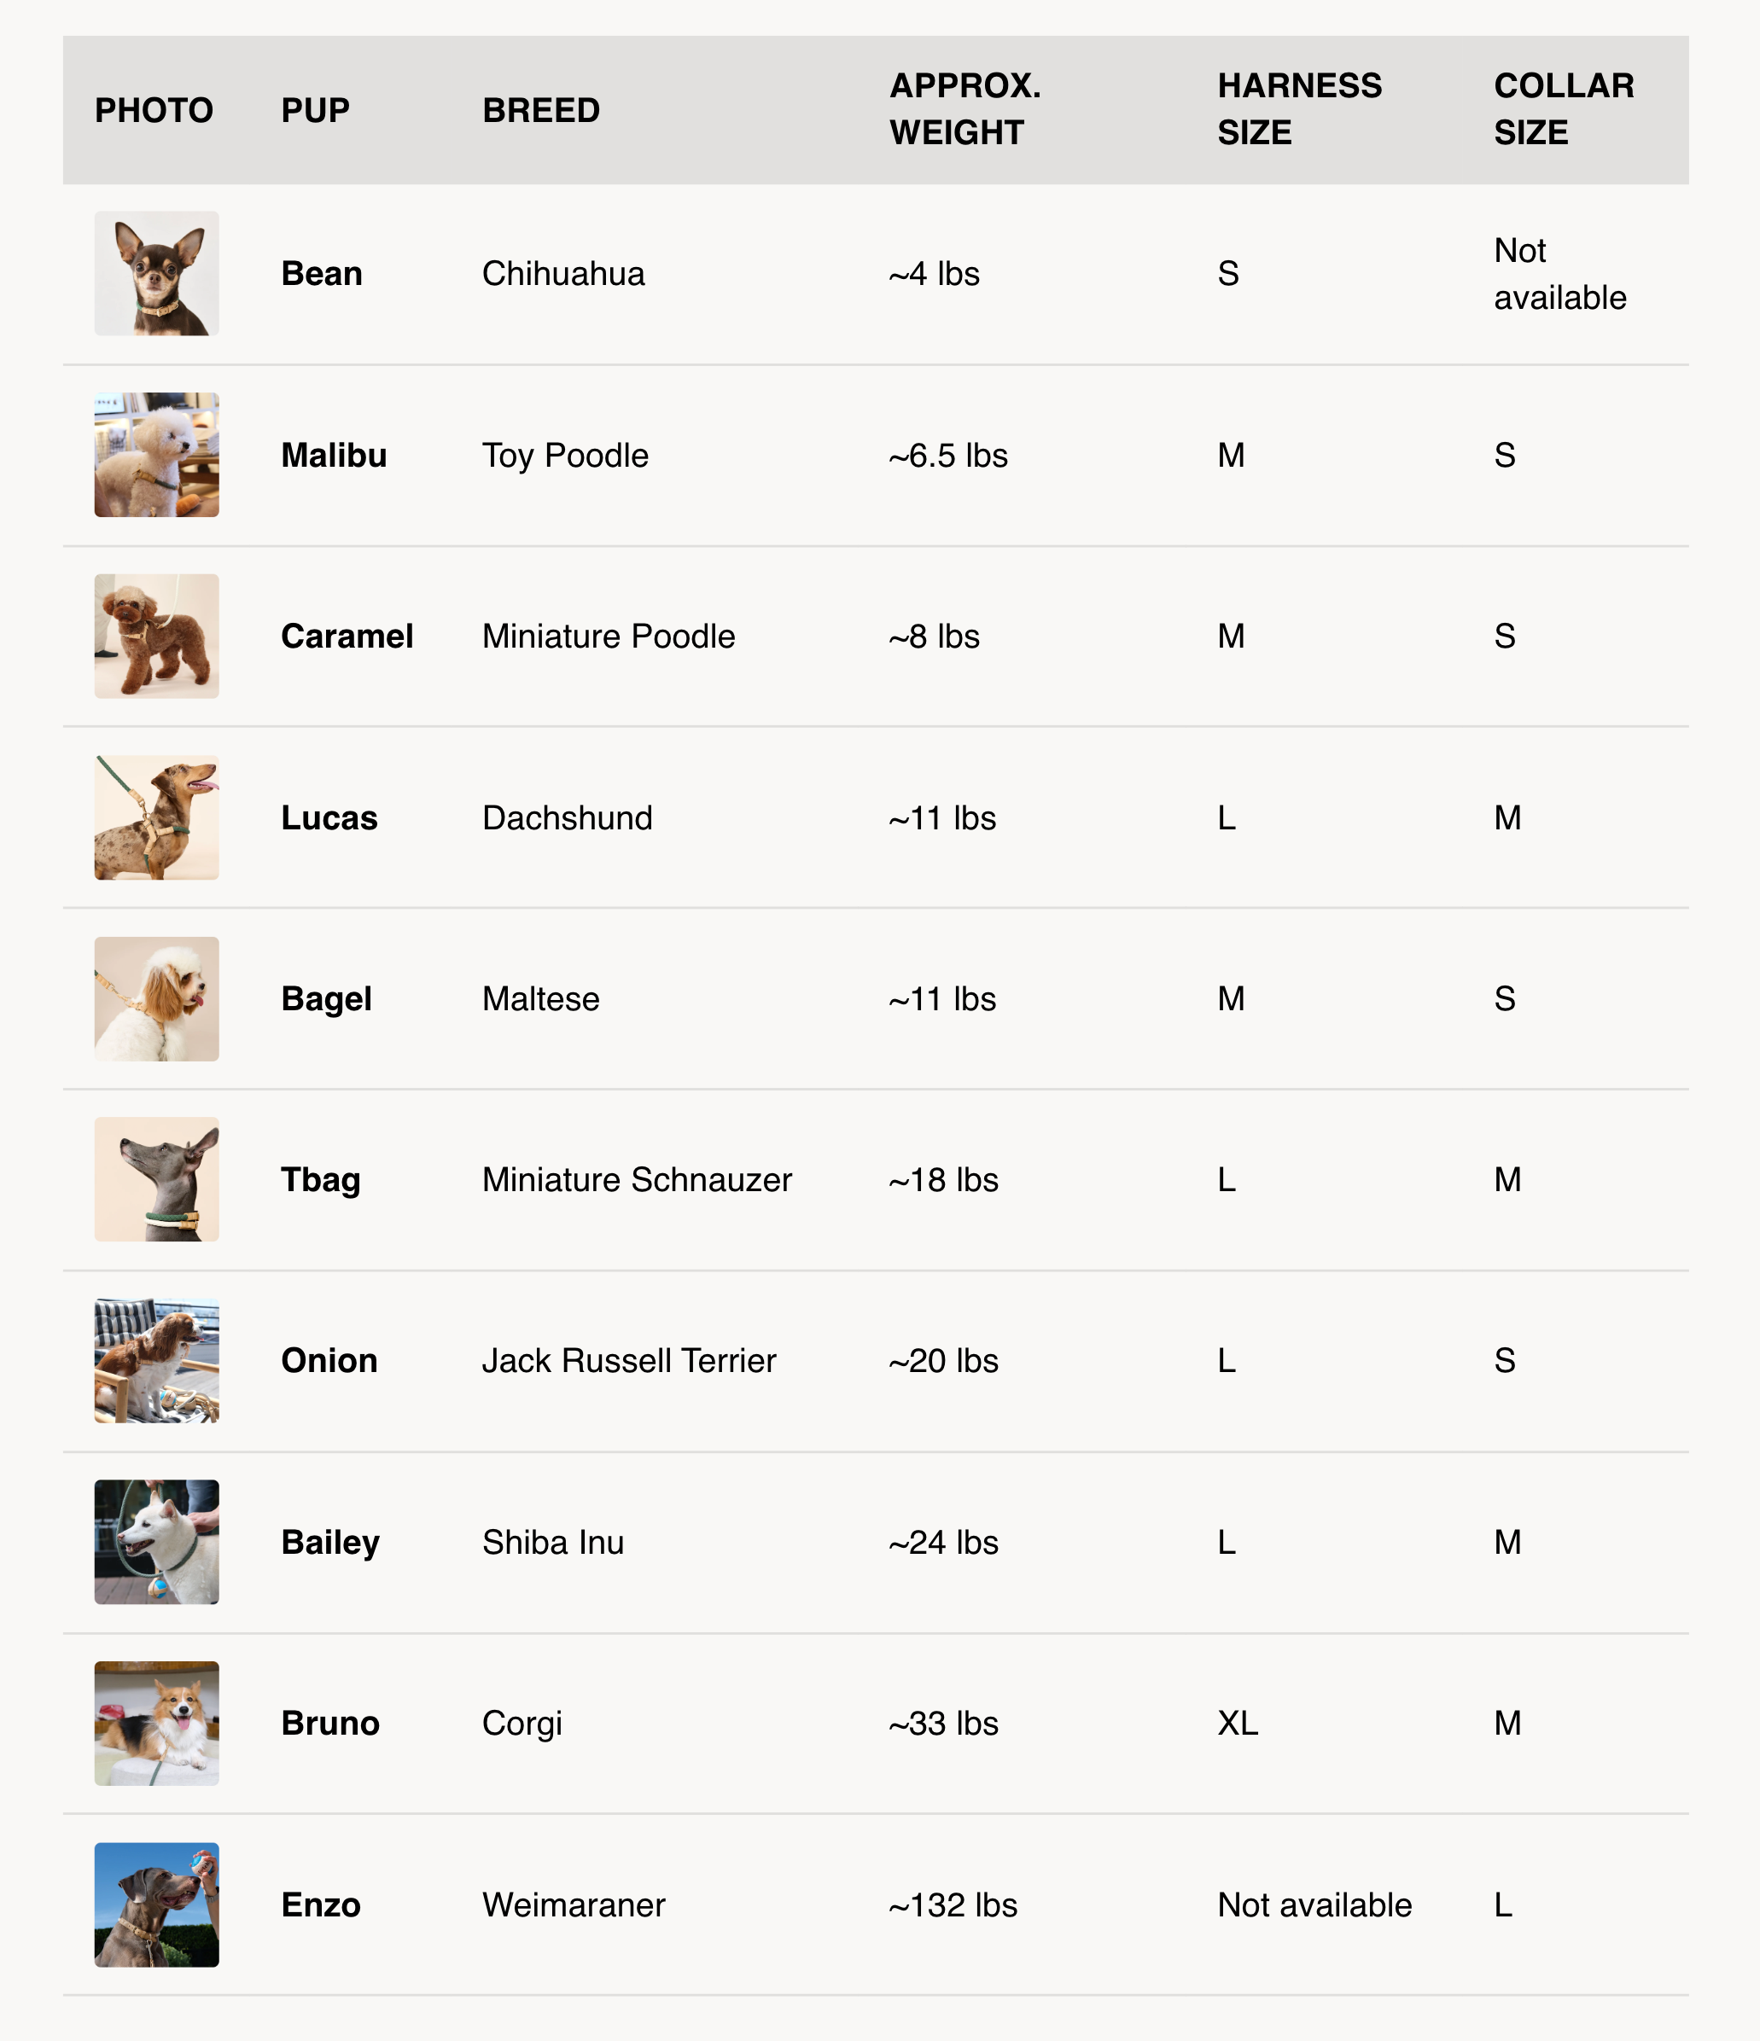Click Tbag's photo thumbnail
The width and height of the screenshot is (1760, 2041).
coord(157,1179)
